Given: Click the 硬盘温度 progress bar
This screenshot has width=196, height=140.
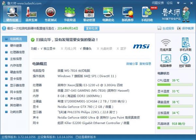Looking at the screenshot, I should pyautogui.click(x=175, y=106).
